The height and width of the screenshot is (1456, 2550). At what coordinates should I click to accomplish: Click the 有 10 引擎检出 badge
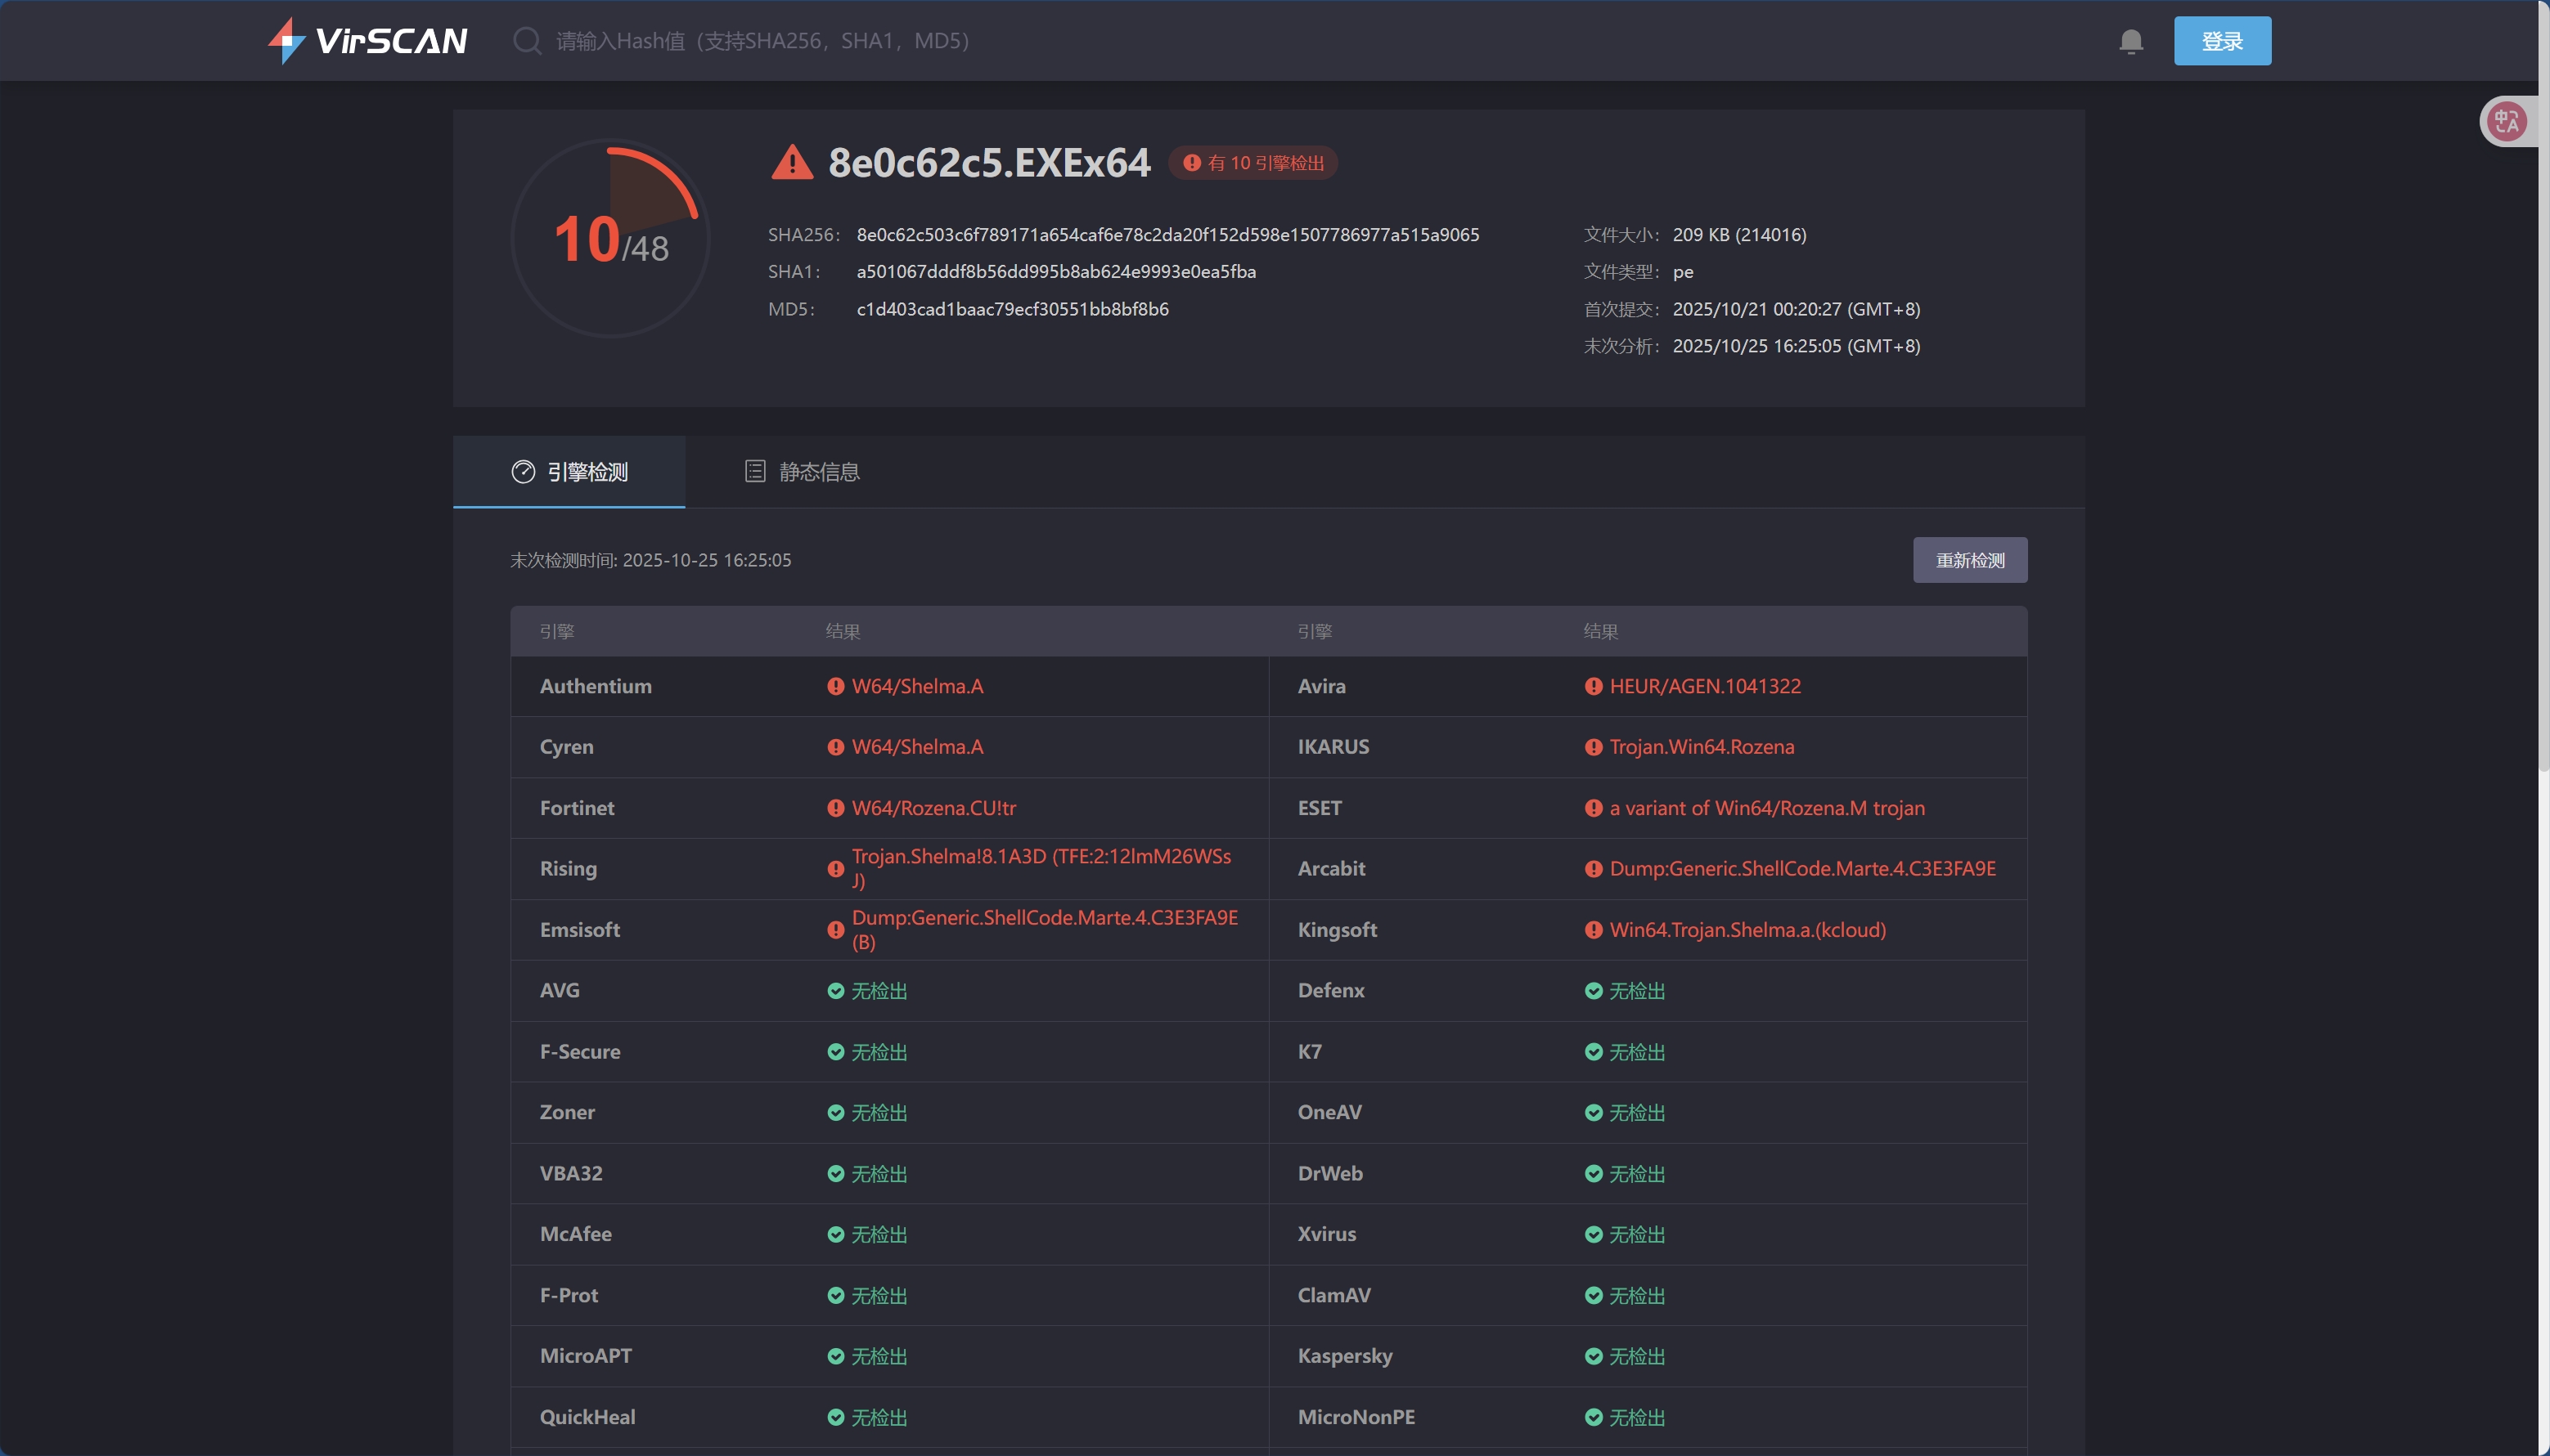click(1253, 163)
